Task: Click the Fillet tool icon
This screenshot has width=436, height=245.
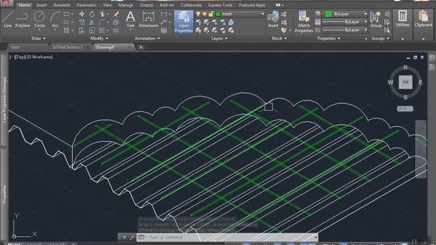Action: point(102,22)
